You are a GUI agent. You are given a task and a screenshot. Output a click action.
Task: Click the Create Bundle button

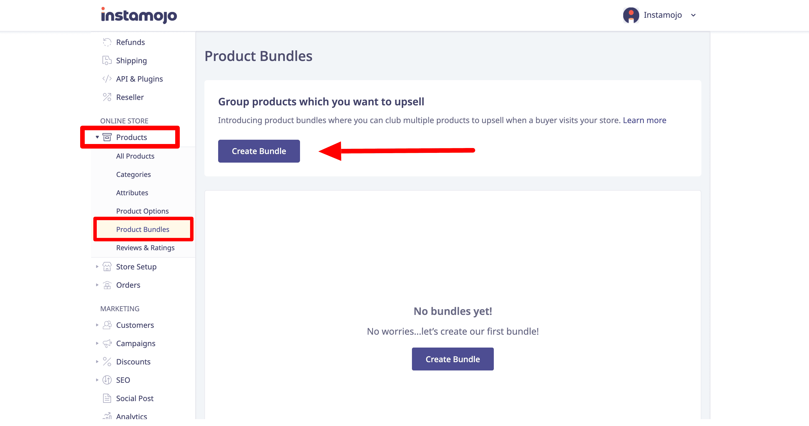[x=259, y=151]
